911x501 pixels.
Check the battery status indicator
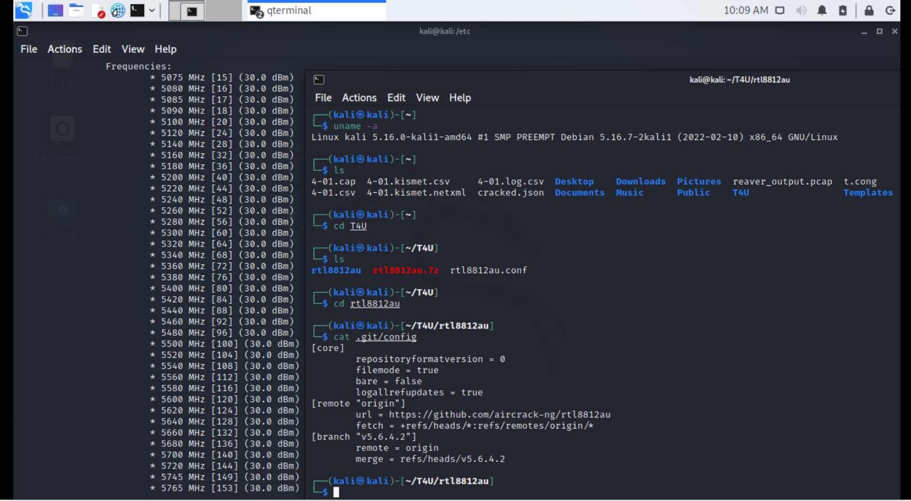843,10
